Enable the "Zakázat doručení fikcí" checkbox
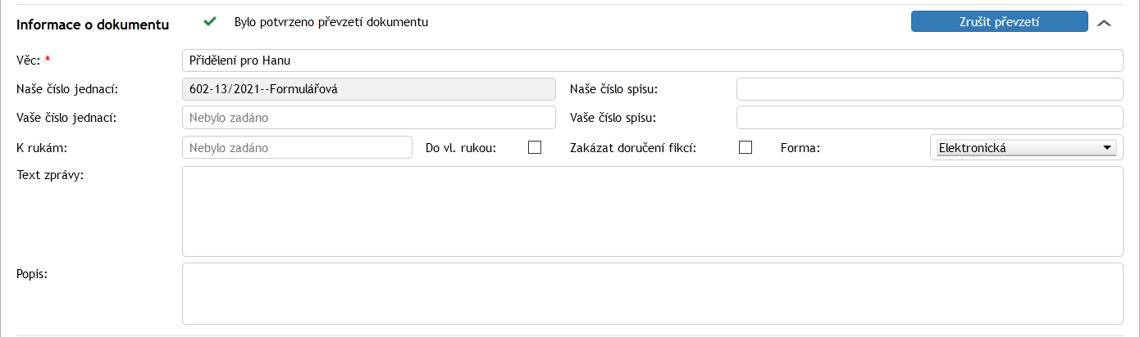This screenshot has height=337, width=1140. pyautogui.click(x=746, y=147)
